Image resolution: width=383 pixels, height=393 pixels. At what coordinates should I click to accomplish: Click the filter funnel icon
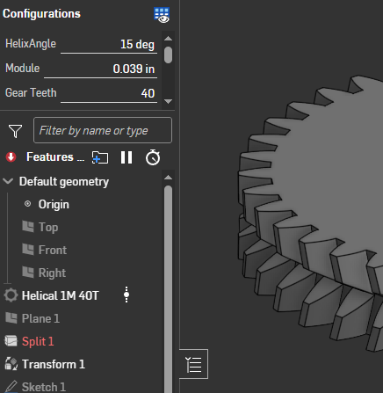click(x=15, y=131)
